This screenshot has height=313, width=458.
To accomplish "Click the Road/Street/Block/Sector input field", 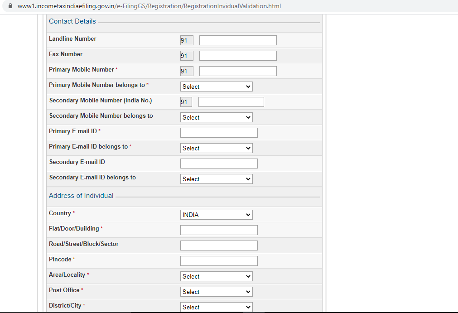I will click(x=219, y=246).
